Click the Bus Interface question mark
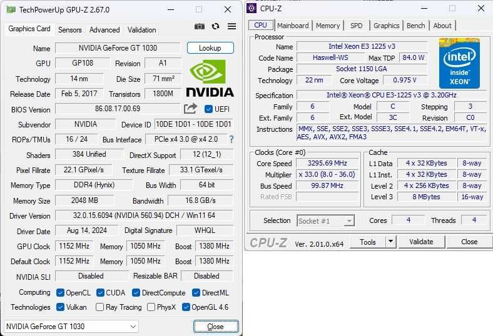This screenshot has height=336, width=493. tap(231, 139)
